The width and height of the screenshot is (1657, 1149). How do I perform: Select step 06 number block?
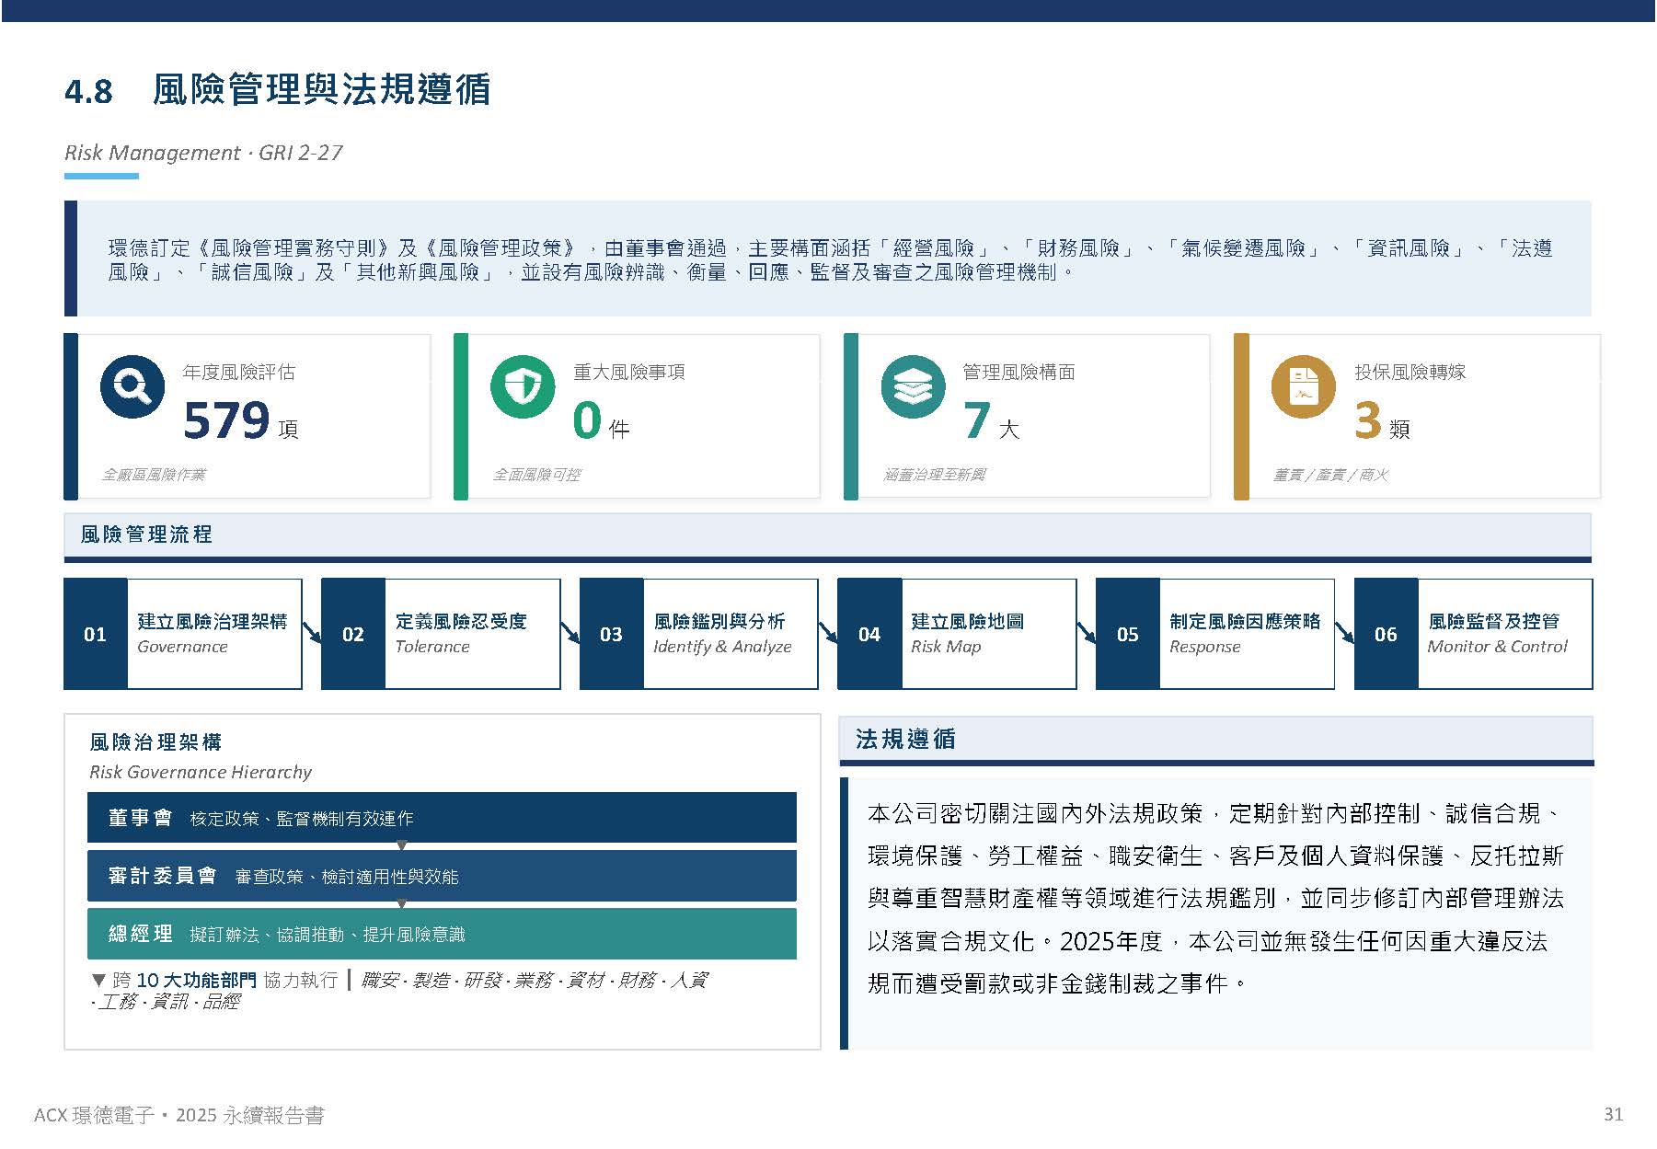pyautogui.click(x=1387, y=634)
